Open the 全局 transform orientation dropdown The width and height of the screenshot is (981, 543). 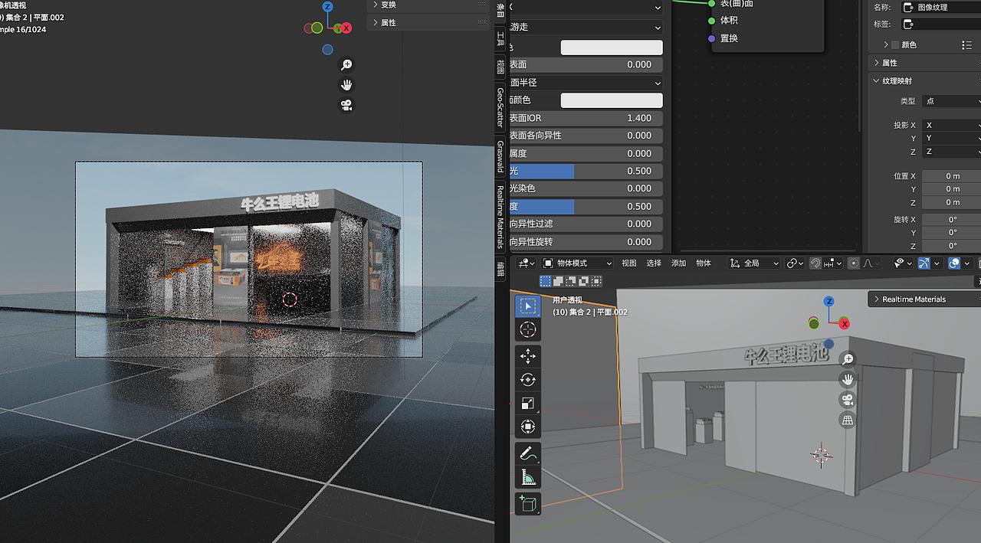(x=753, y=263)
